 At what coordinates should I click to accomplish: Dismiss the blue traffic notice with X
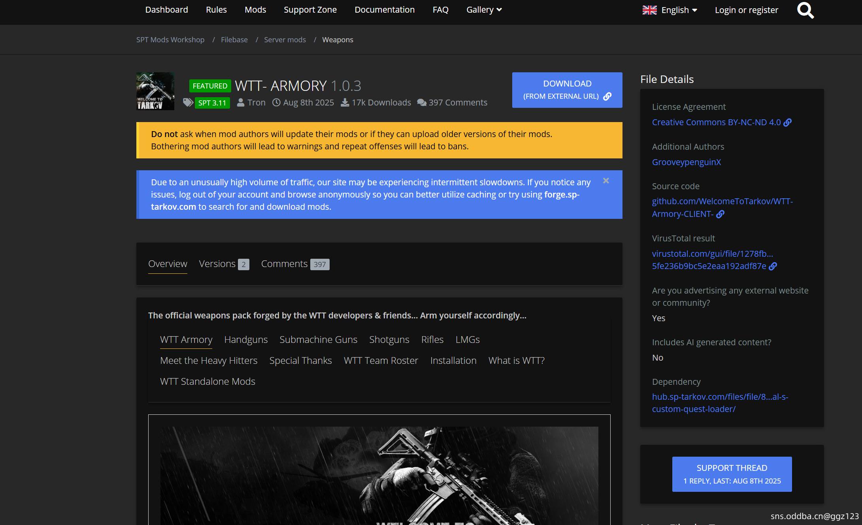(606, 181)
